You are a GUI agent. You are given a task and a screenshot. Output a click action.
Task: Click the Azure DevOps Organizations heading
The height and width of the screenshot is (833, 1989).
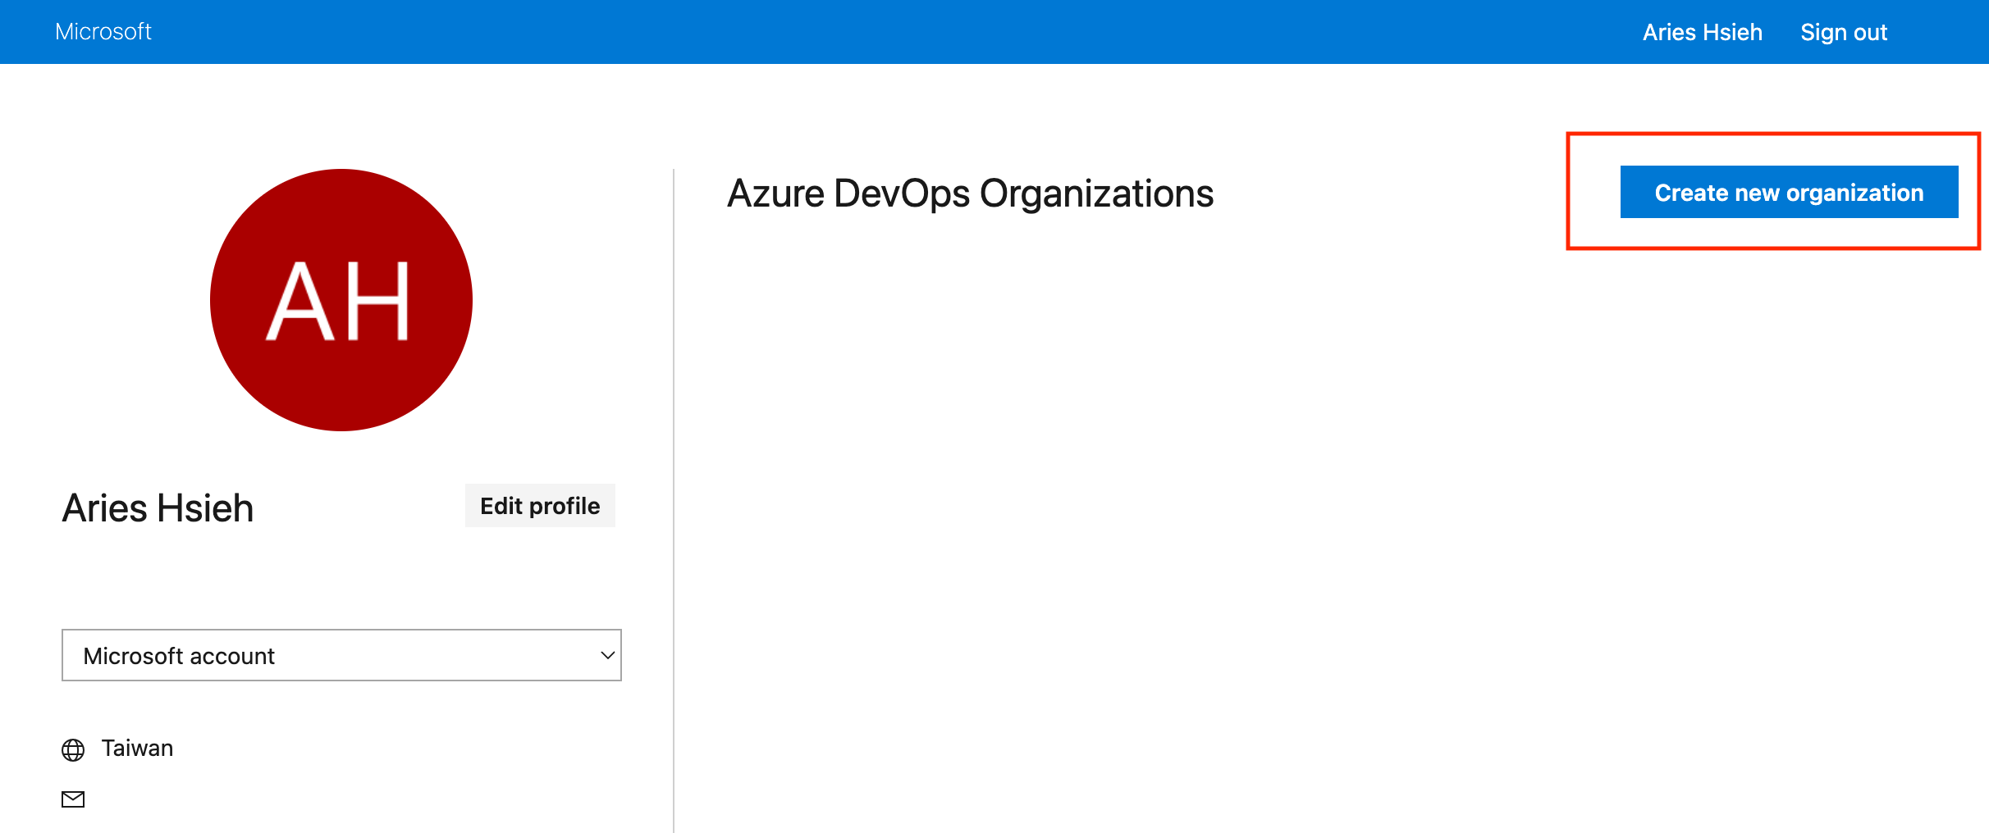coord(970,194)
